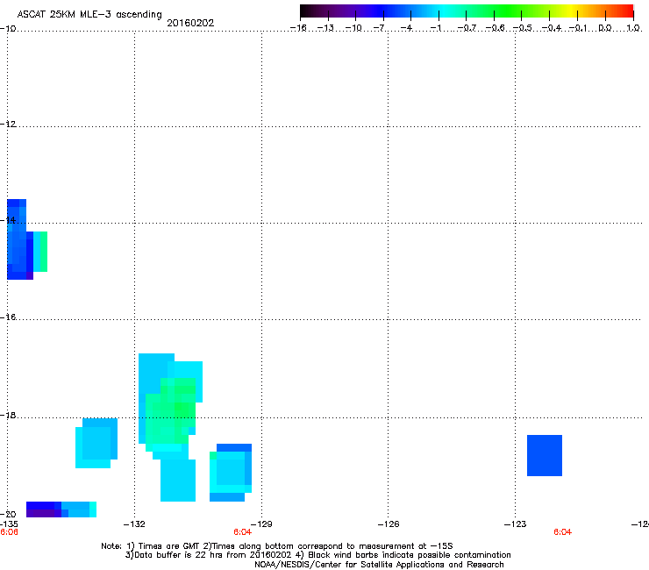Click the latitude axis label "-18"
This screenshot has height=570, width=649.
pyautogui.click(x=8, y=415)
